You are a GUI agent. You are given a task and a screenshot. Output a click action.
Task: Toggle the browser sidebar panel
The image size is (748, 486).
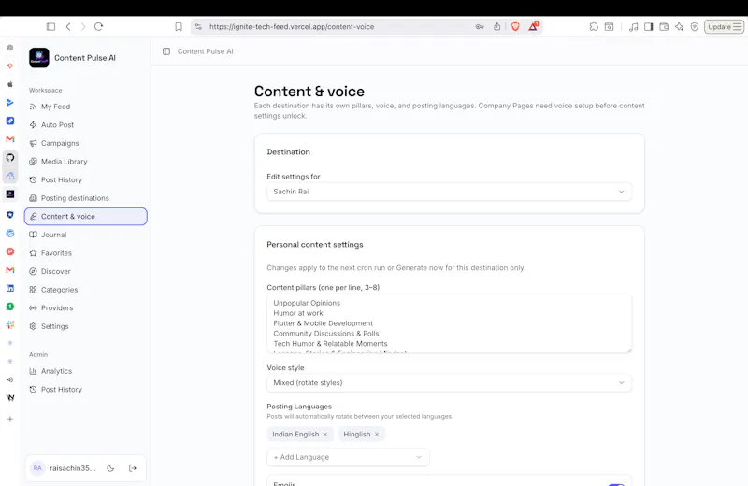click(50, 27)
